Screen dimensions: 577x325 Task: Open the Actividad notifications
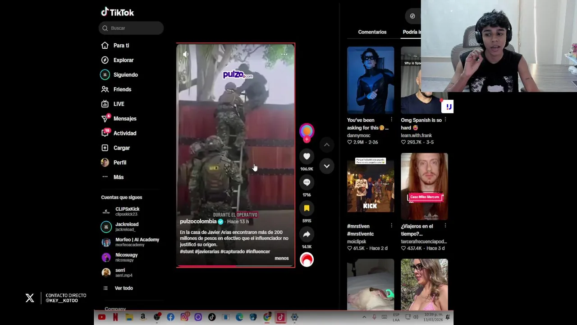coord(119,133)
